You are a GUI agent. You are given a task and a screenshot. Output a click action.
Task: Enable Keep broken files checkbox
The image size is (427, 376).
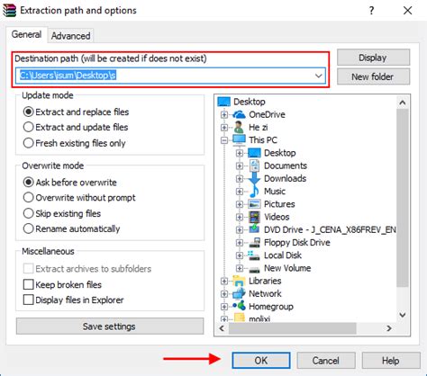(28, 284)
